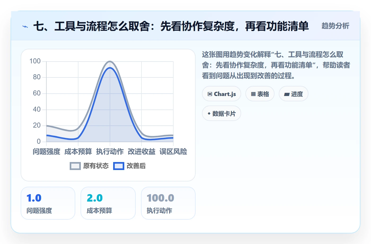Click the 100 y-axis tick label
The image size is (371, 244).
[x=35, y=61]
